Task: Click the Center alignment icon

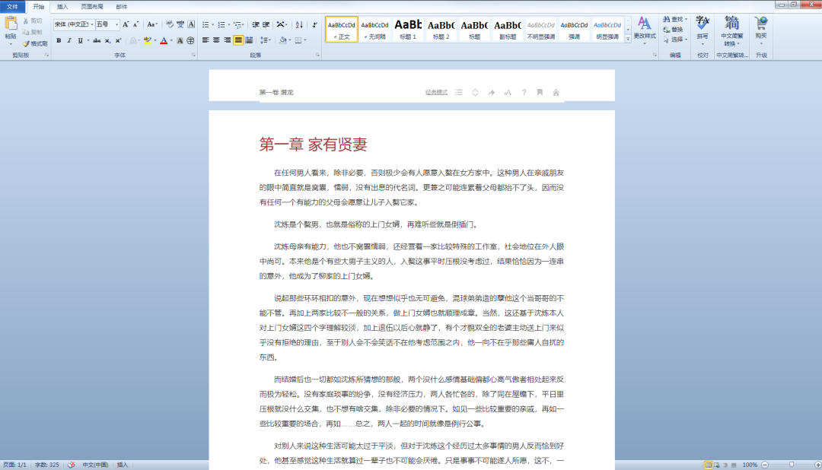Action: click(216, 40)
